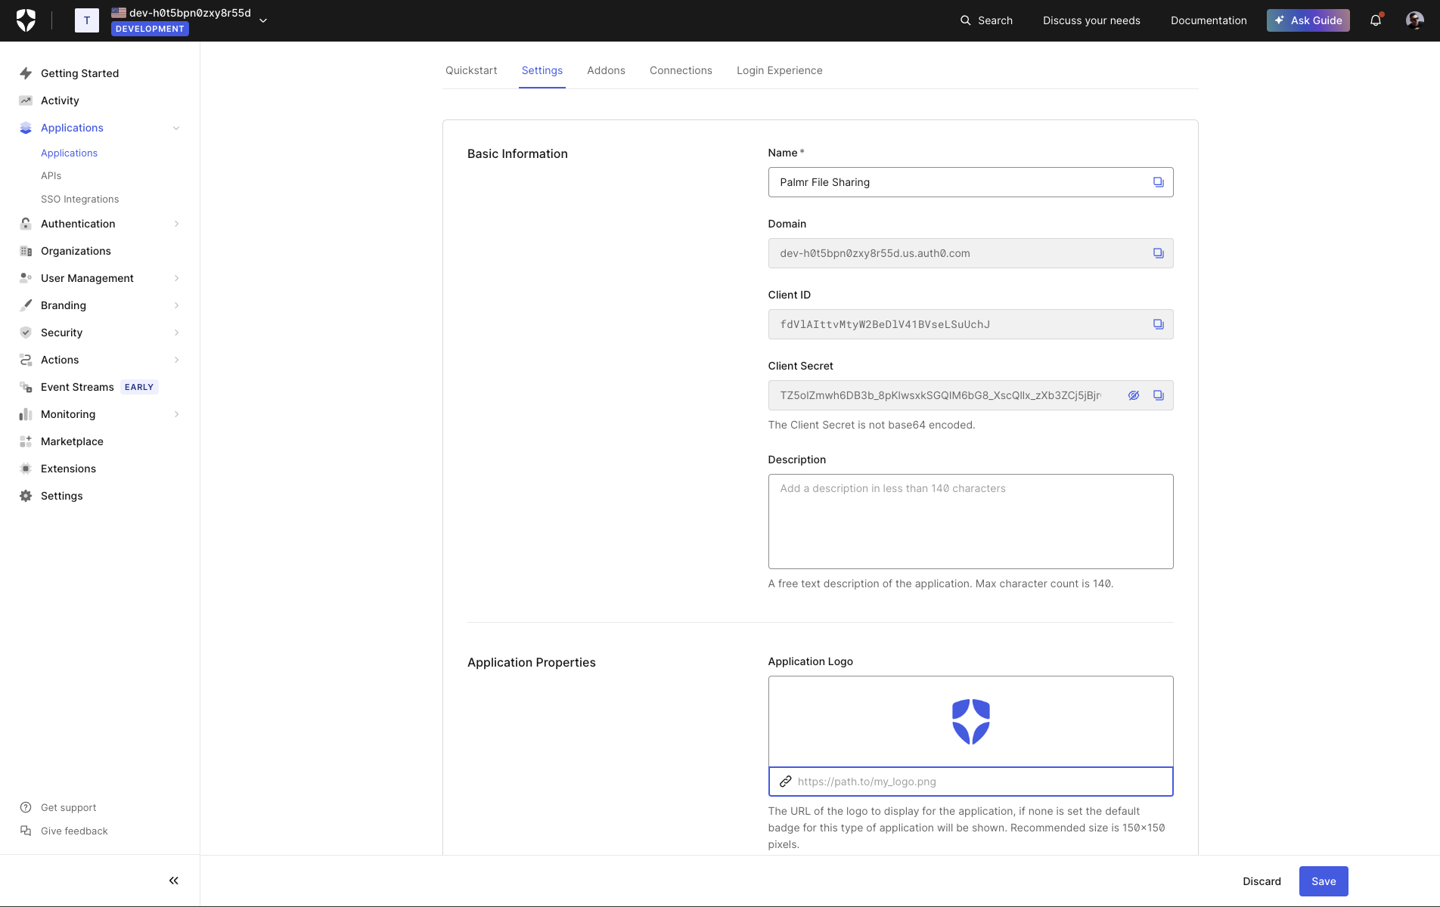Image resolution: width=1440 pixels, height=907 pixels.
Task: Open Discuss your needs link
Action: [x=1091, y=20]
